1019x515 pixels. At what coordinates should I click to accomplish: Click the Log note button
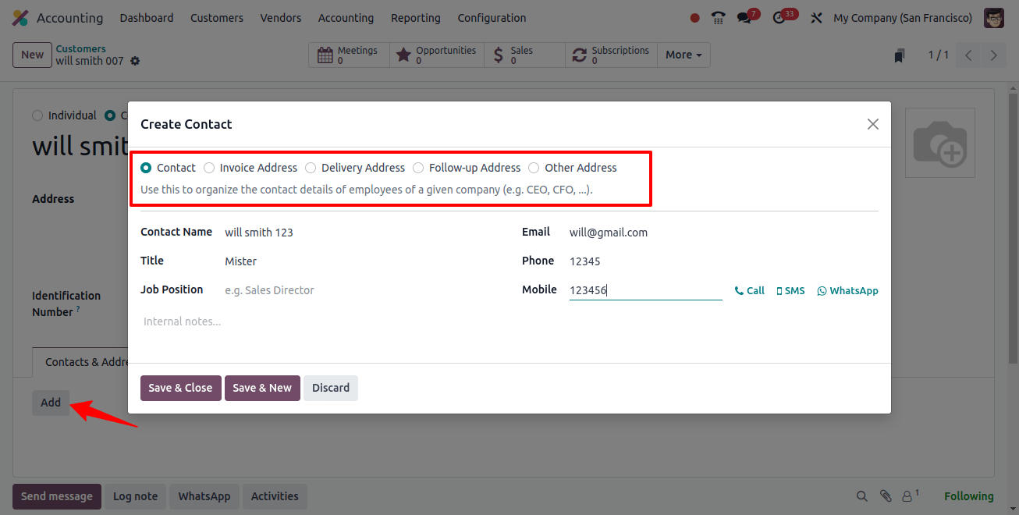coord(135,496)
